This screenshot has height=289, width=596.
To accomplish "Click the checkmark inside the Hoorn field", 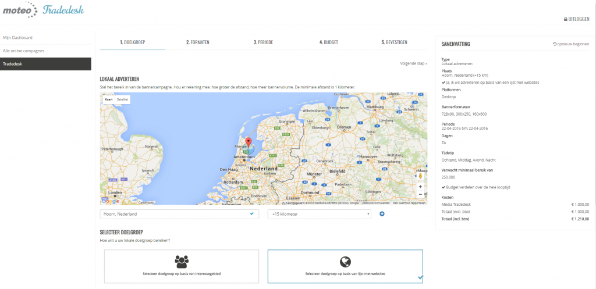I will pyautogui.click(x=251, y=214).
